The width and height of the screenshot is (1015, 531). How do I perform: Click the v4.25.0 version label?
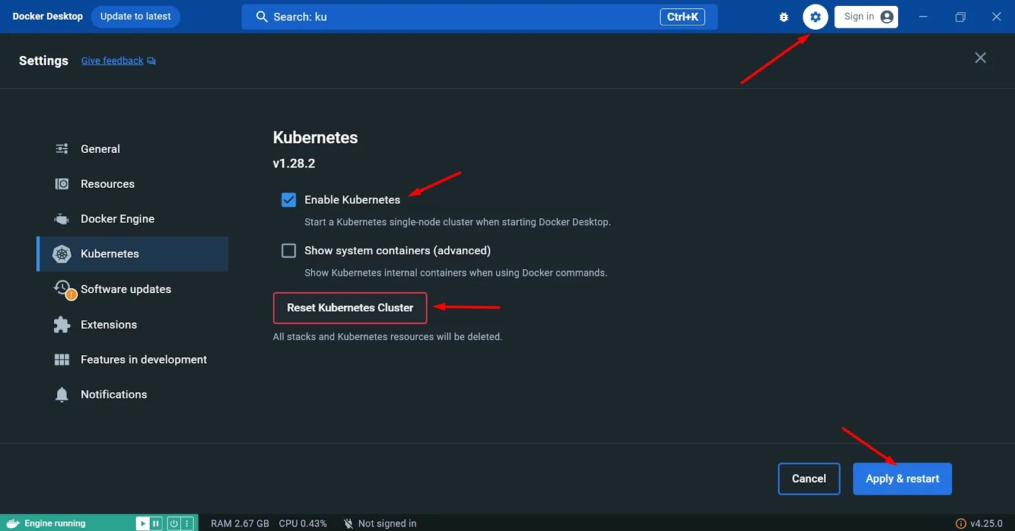[x=986, y=523]
